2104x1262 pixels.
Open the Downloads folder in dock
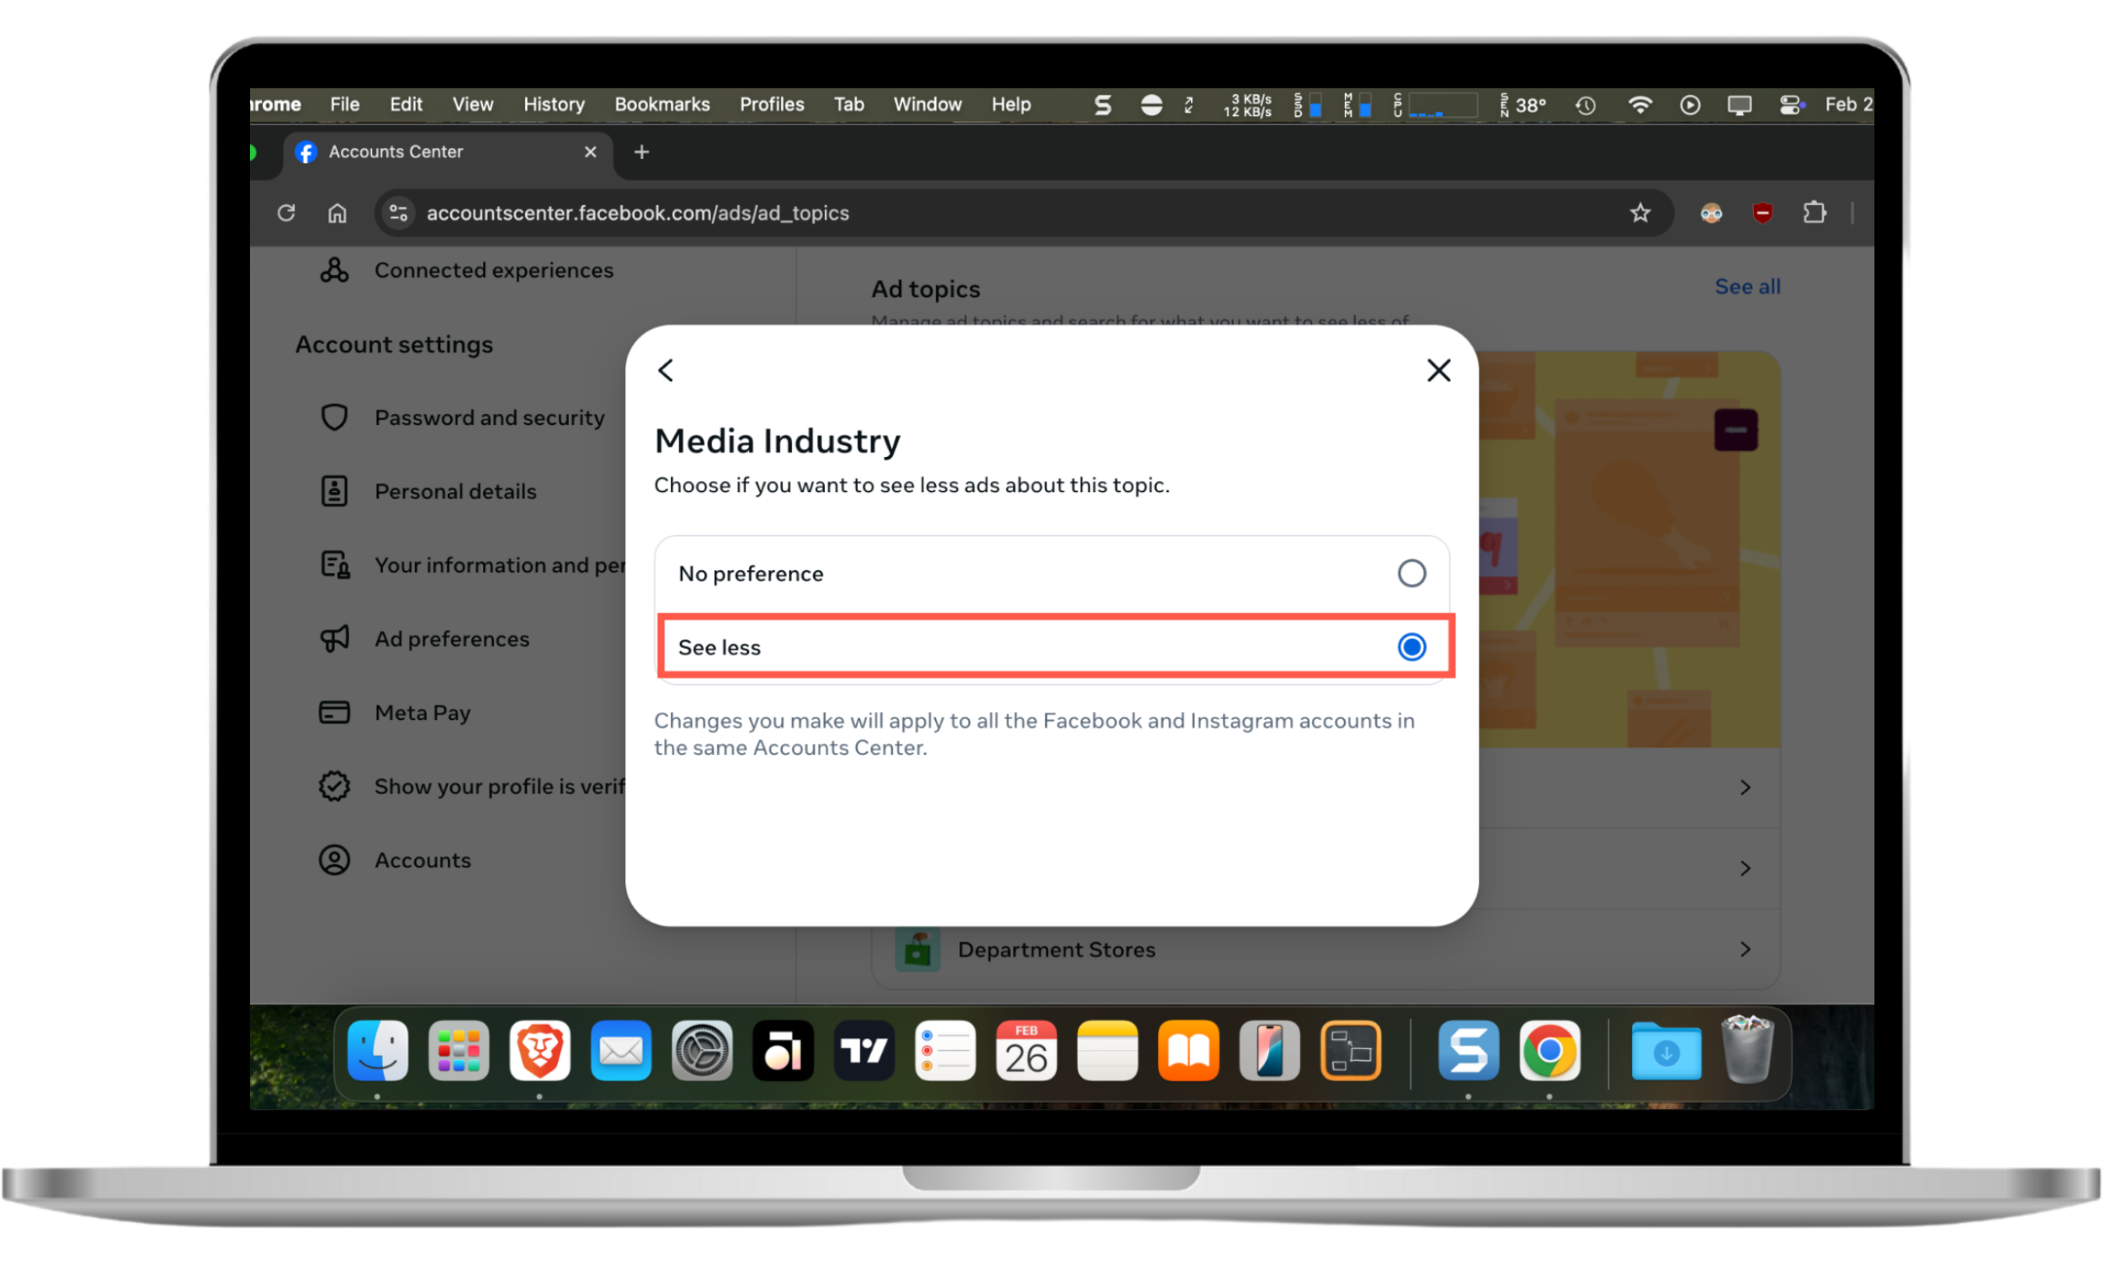tap(1666, 1051)
